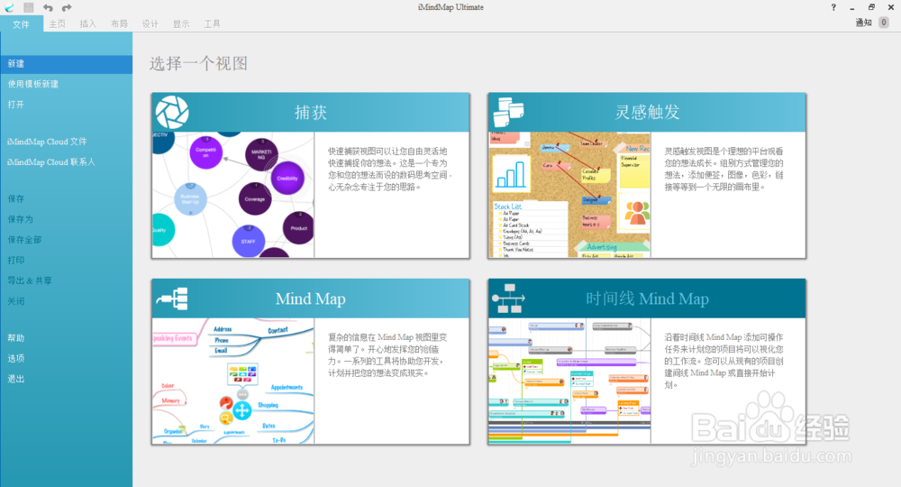Image resolution: width=901 pixels, height=487 pixels.
Task: Switch to the 插入 tab
Action: [88, 24]
